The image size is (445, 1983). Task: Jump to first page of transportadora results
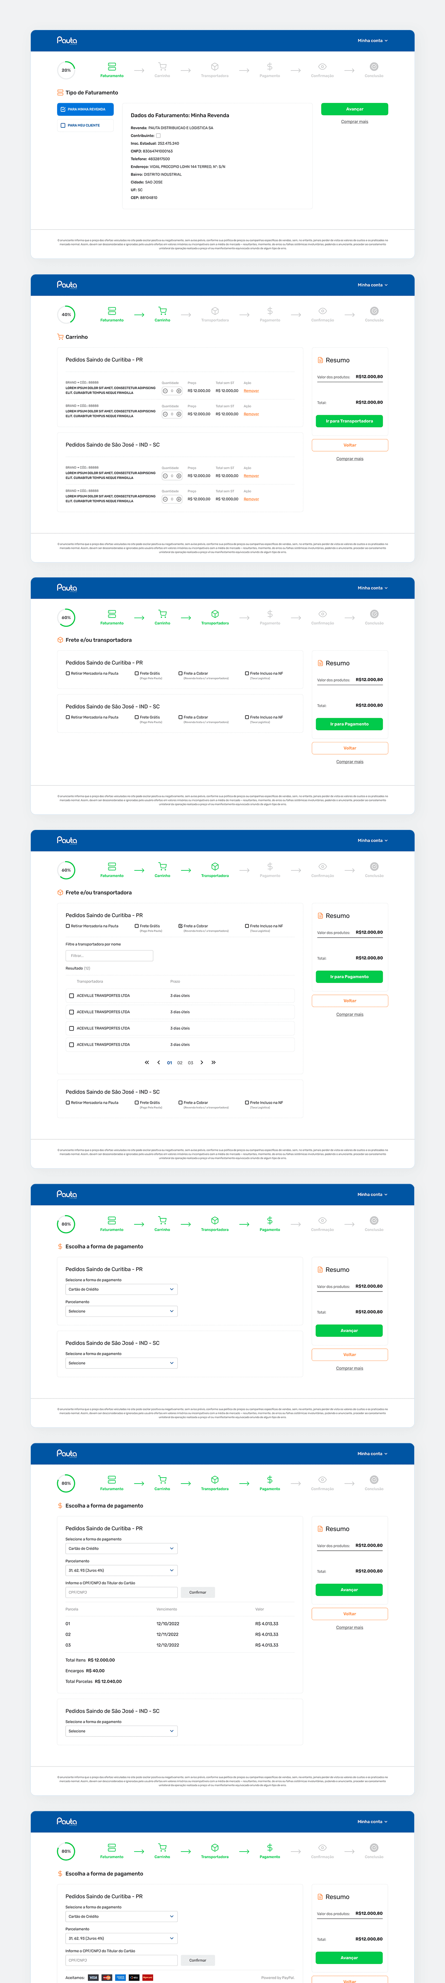pos(147,1062)
